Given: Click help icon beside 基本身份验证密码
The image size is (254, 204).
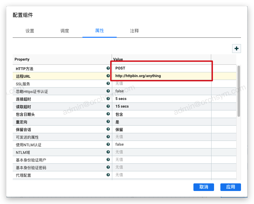Looking at the screenshot, I should click(108, 167).
